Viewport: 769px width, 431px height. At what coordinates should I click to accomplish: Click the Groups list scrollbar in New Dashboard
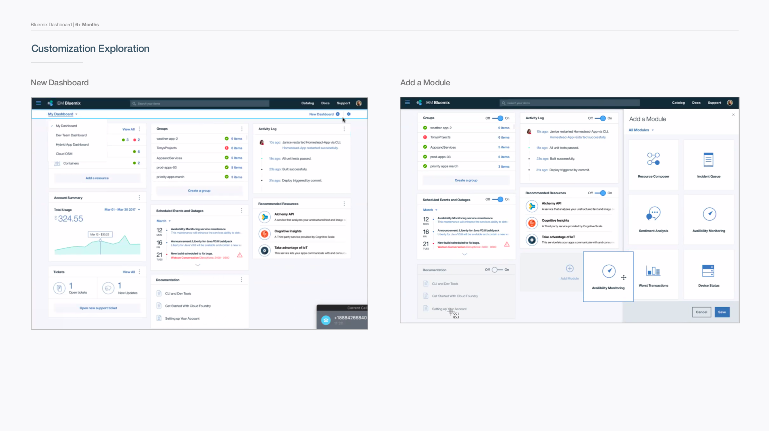pyautogui.click(x=247, y=138)
